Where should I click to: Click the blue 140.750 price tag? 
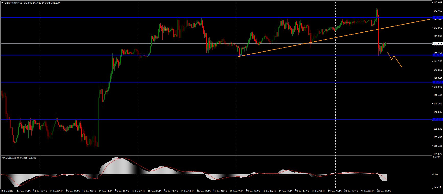pos(438,82)
